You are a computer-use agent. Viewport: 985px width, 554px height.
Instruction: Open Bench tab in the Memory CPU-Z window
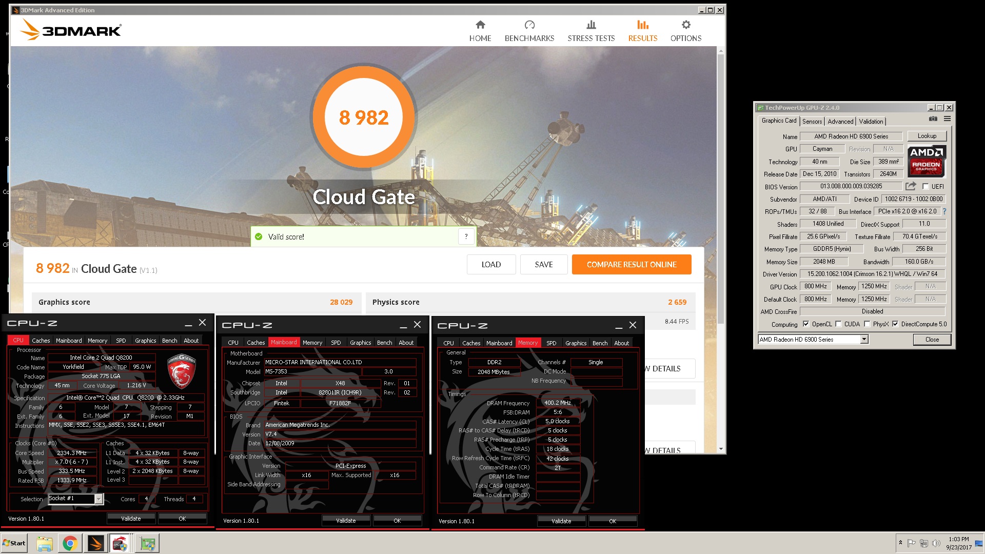point(600,343)
